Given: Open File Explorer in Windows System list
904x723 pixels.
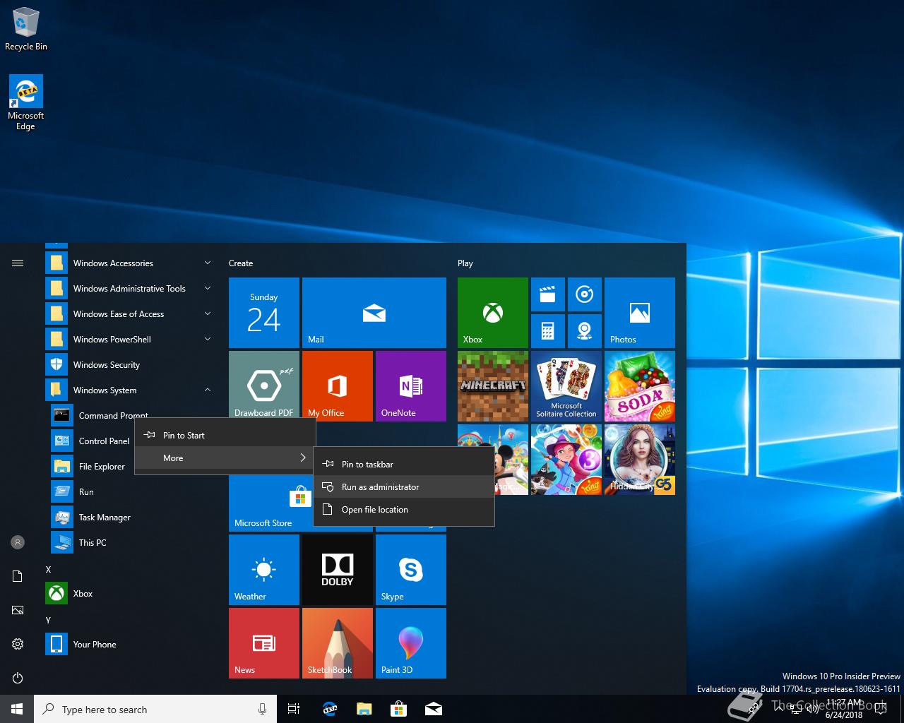Looking at the screenshot, I should coord(90,466).
